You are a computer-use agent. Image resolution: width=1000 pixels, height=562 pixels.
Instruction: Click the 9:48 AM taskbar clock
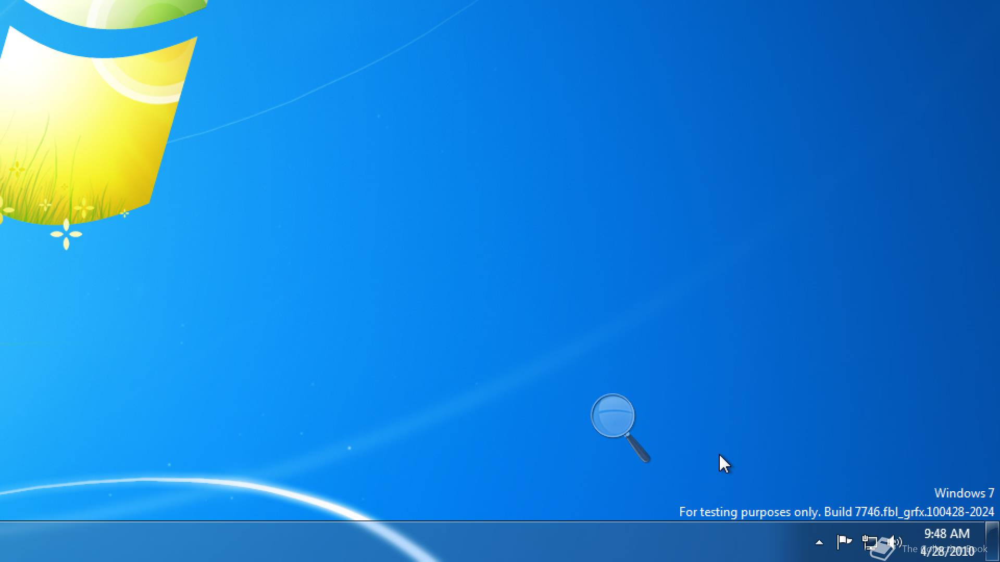click(947, 542)
